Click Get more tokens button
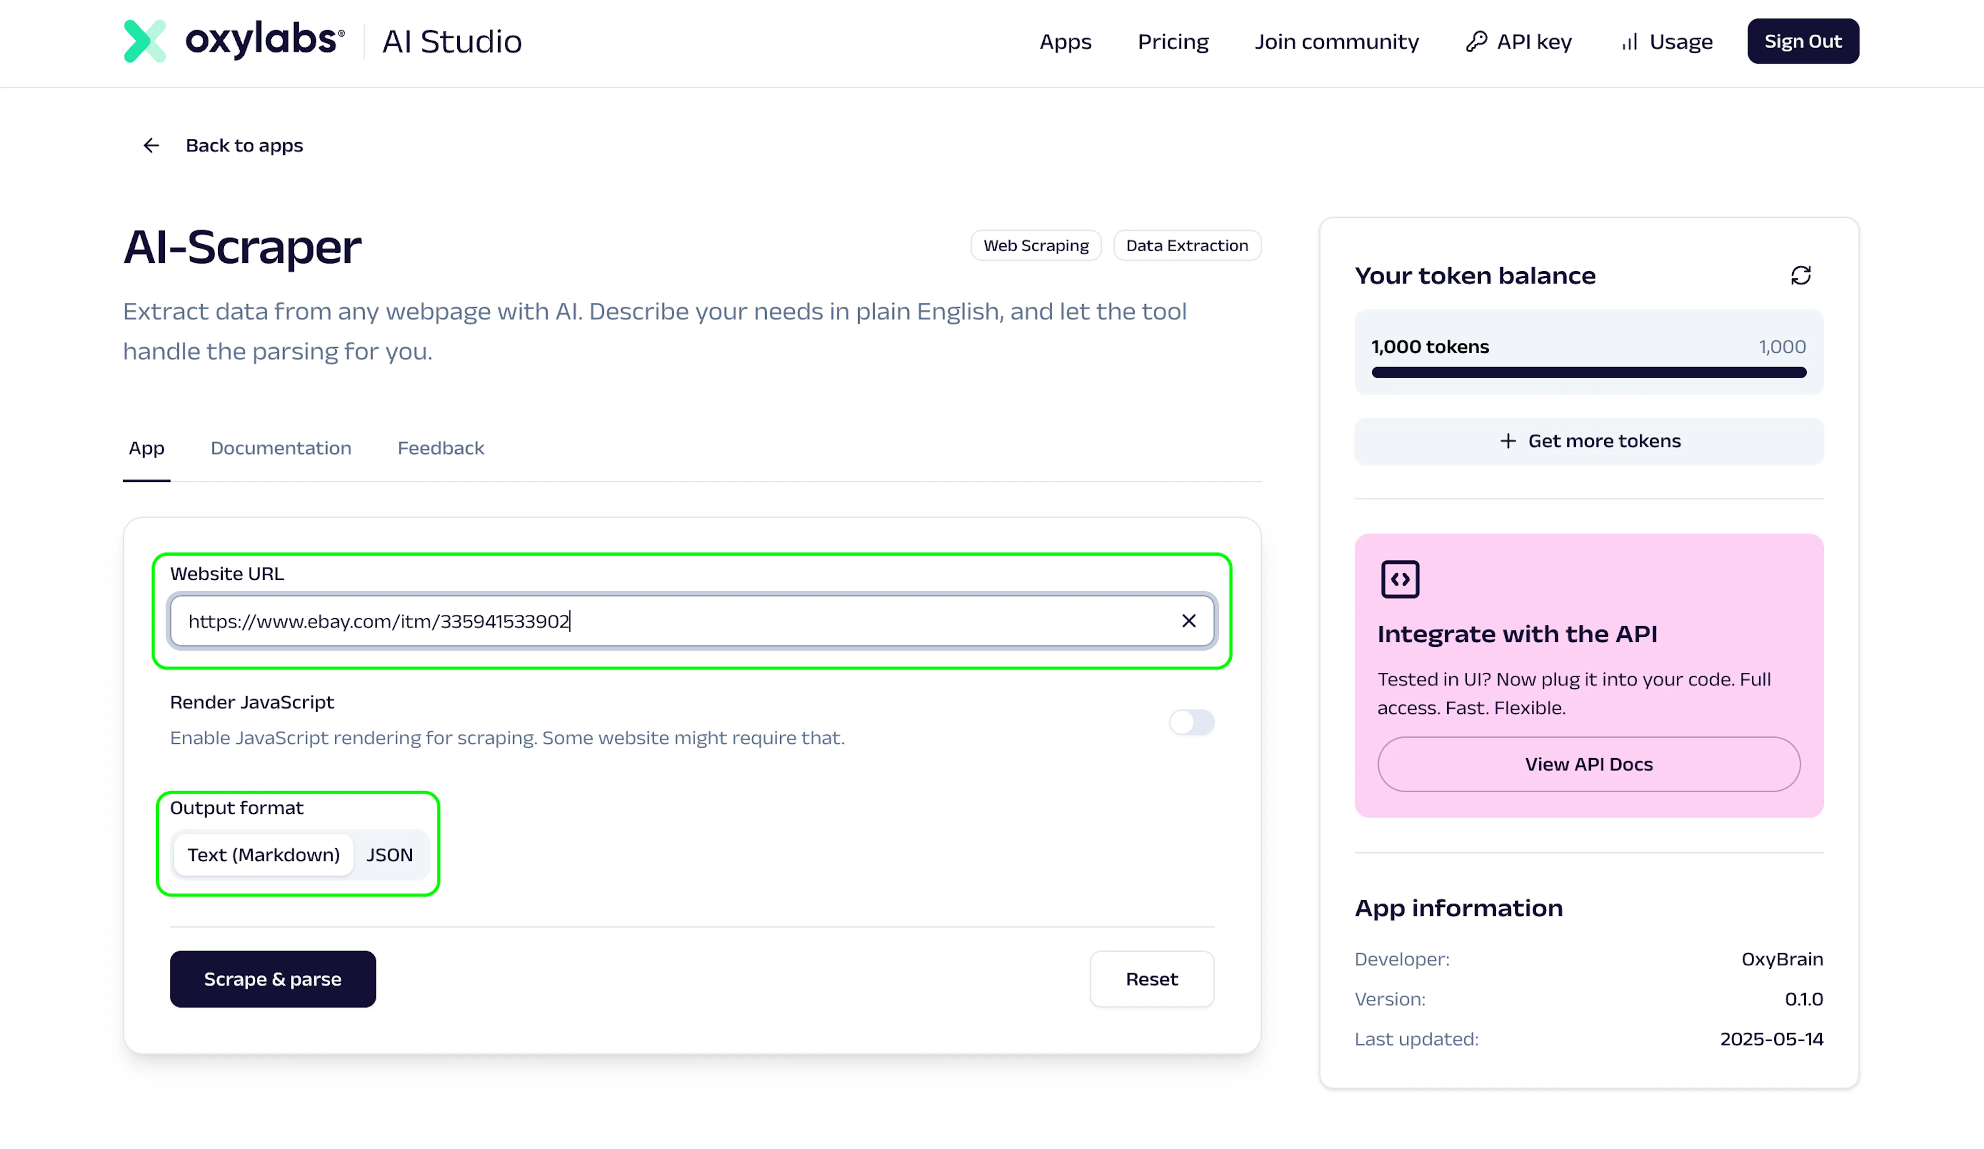The image size is (1984, 1149). [1589, 440]
